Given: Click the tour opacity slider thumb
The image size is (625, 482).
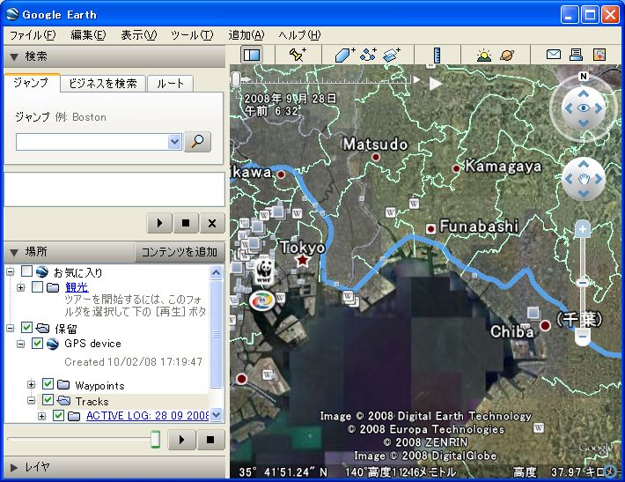Looking at the screenshot, I should click(x=155, y=440).
